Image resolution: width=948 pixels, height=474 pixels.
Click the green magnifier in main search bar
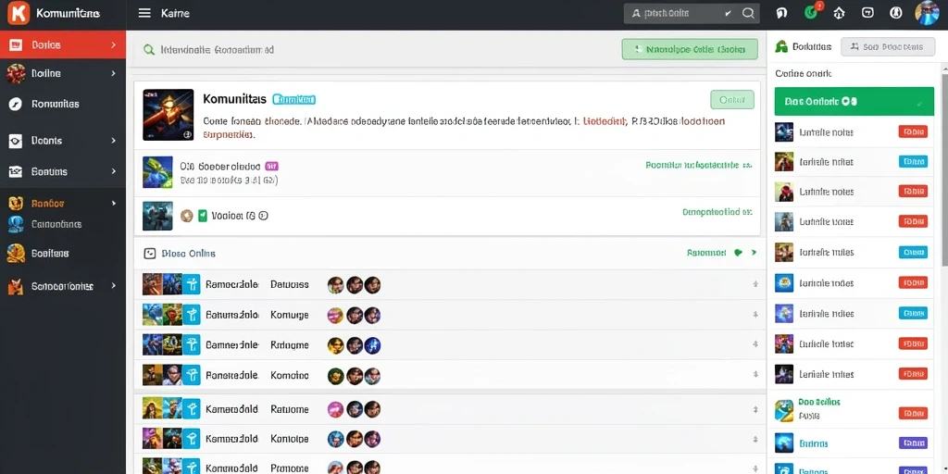149,50
